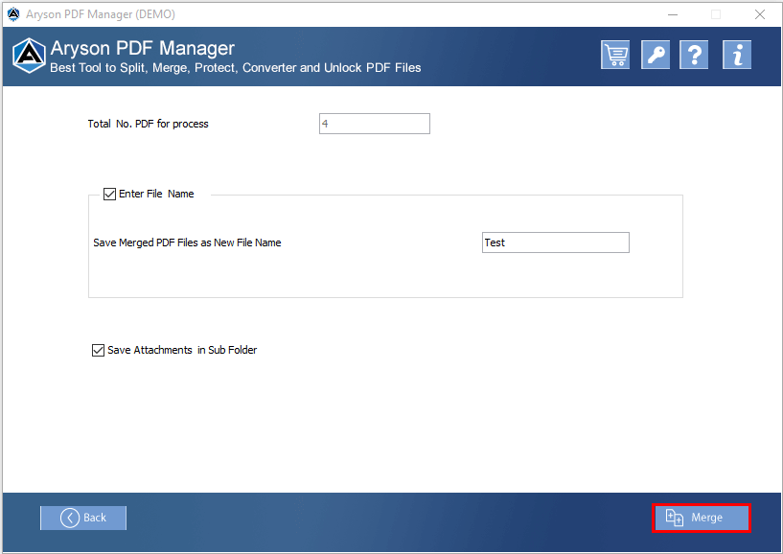Click the Save Merged PDF Files label
This screenshot has width=783, height=554.
click(187, 242)
